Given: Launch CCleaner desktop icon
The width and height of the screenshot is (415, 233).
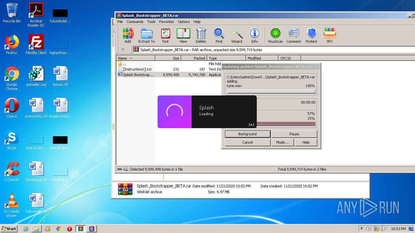Looking at the screenshot, I should [12, 172].
